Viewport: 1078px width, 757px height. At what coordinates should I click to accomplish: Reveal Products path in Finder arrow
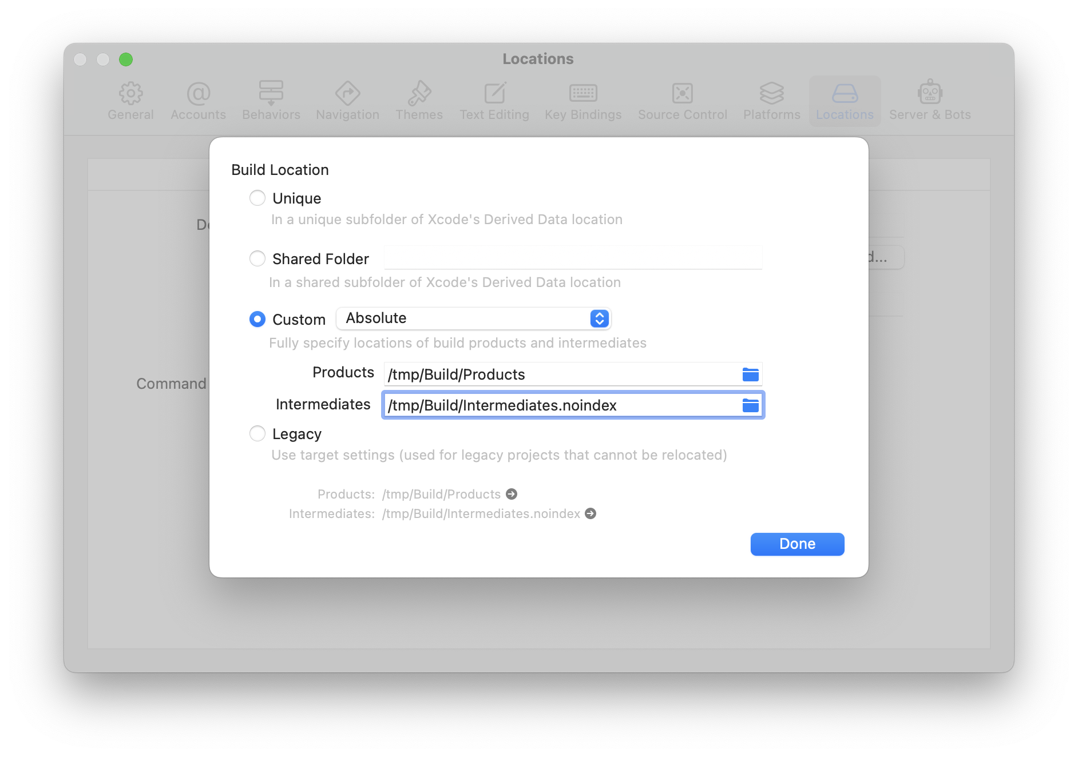click(512, 494)
